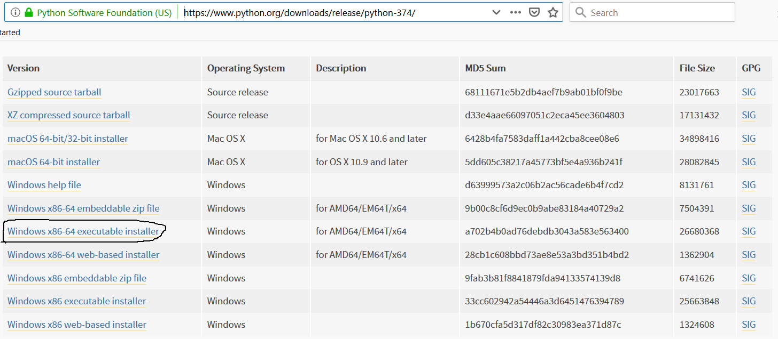Select MD5 sum 33cc602942a54446a3d6451476394789

coord(544,301)
